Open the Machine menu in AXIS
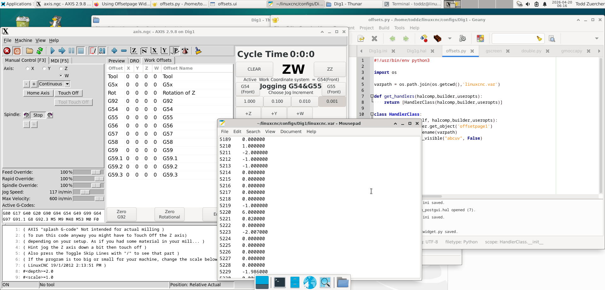605x290 pixels. tap(23, 40)
